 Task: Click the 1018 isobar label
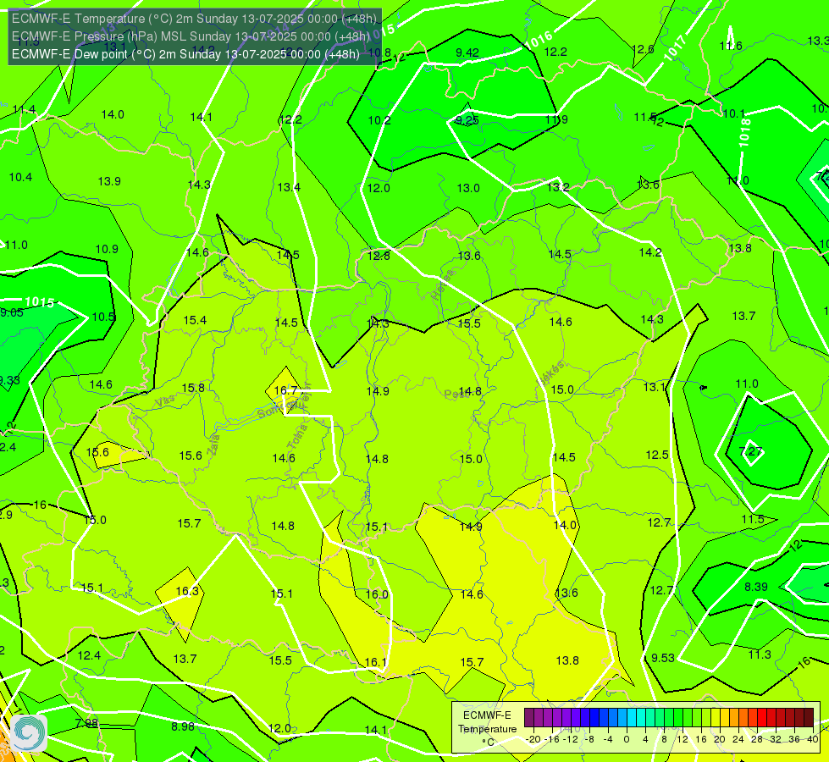point(744,133)
